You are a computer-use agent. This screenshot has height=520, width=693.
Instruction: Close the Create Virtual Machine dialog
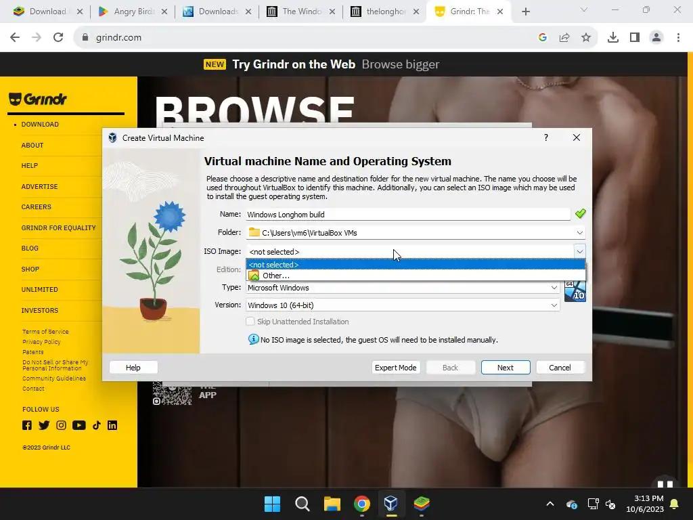577,137
